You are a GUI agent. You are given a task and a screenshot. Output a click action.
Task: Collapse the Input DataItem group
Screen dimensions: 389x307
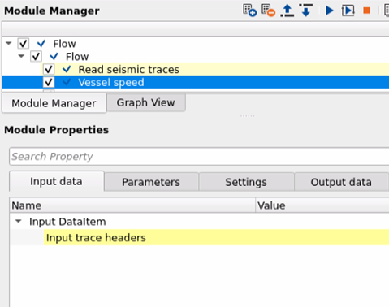19,221
